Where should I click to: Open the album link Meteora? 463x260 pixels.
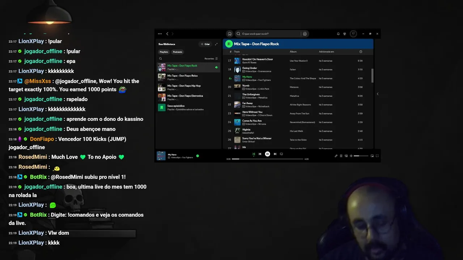click(x=294, y=87)
